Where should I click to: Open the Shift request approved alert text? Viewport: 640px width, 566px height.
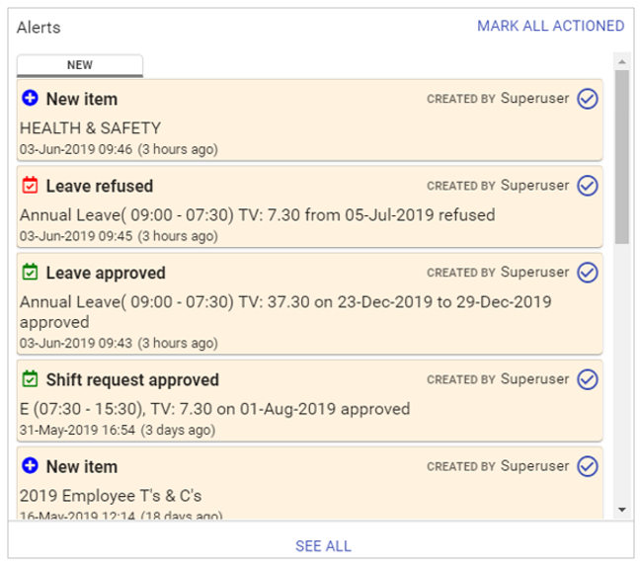click(x=214, y=409)
